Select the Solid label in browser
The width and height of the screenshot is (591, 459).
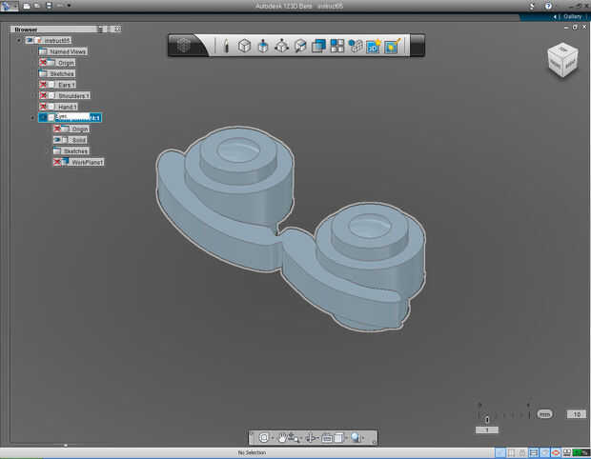click(79, 140)
